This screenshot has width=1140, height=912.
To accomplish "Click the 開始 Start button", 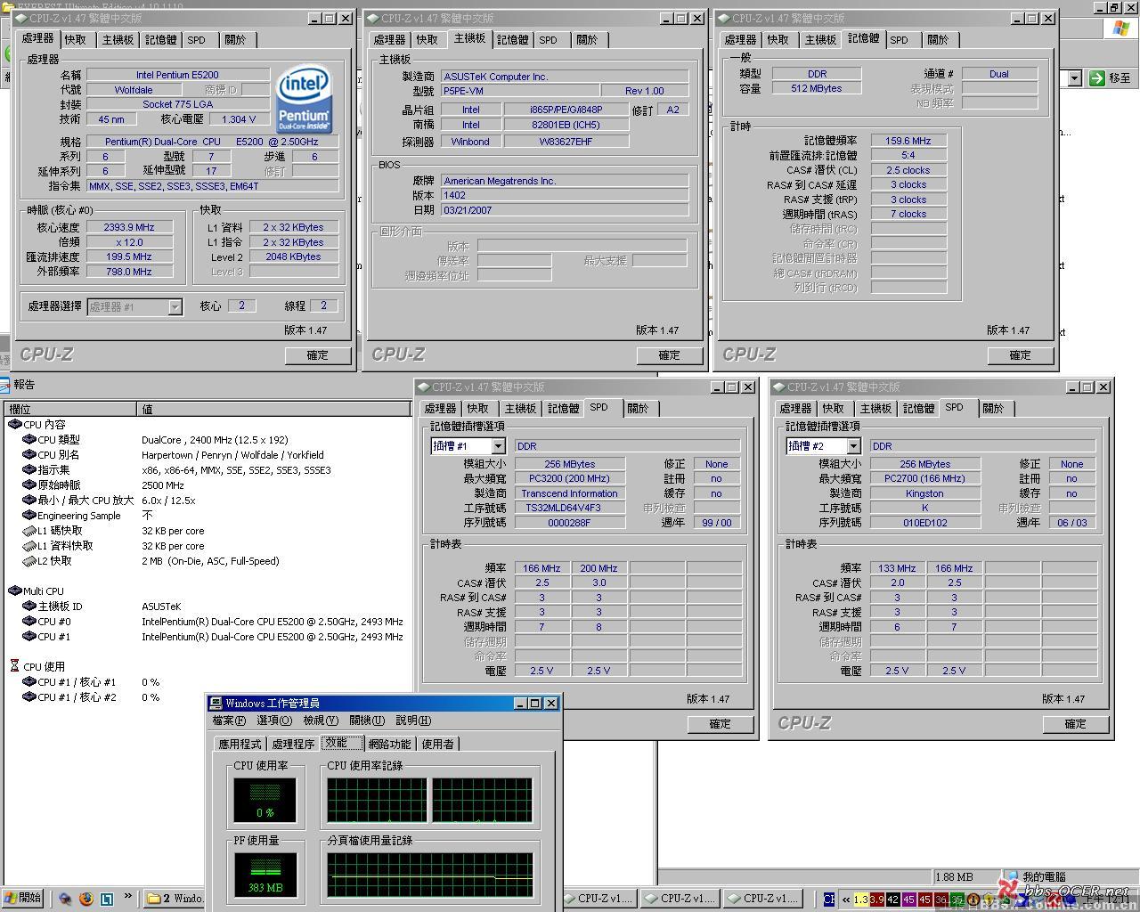I will 23,899.
